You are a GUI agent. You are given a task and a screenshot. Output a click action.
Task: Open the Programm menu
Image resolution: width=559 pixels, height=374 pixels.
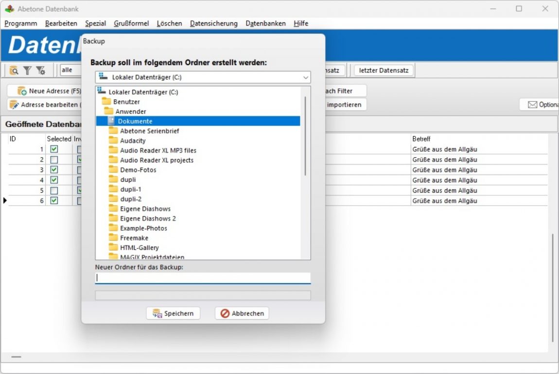21,23
